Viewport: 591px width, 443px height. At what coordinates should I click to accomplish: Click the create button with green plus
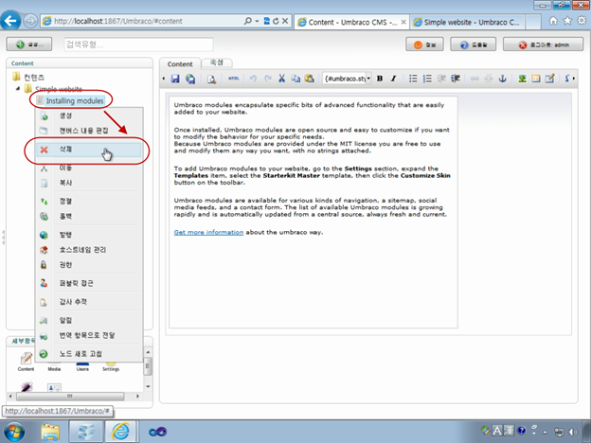coord(29,44)
